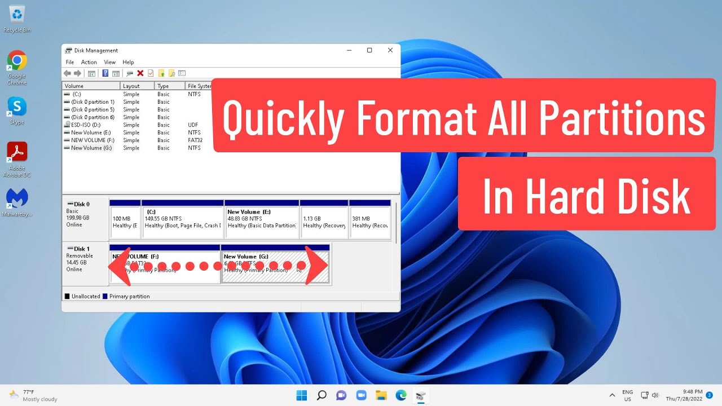Click the volume speaker tray icon
Screen dimensions: 722x406
pyautogui.click(x=655, y=395)
